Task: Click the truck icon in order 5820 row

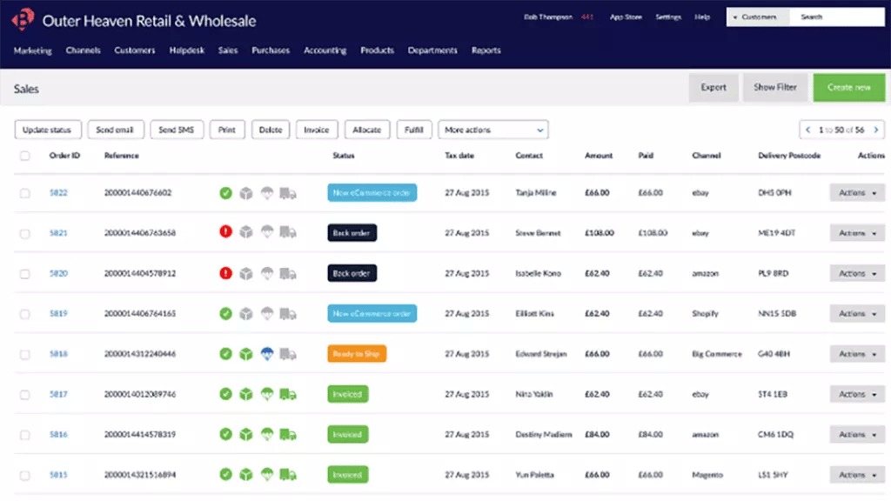Action: 288,274
